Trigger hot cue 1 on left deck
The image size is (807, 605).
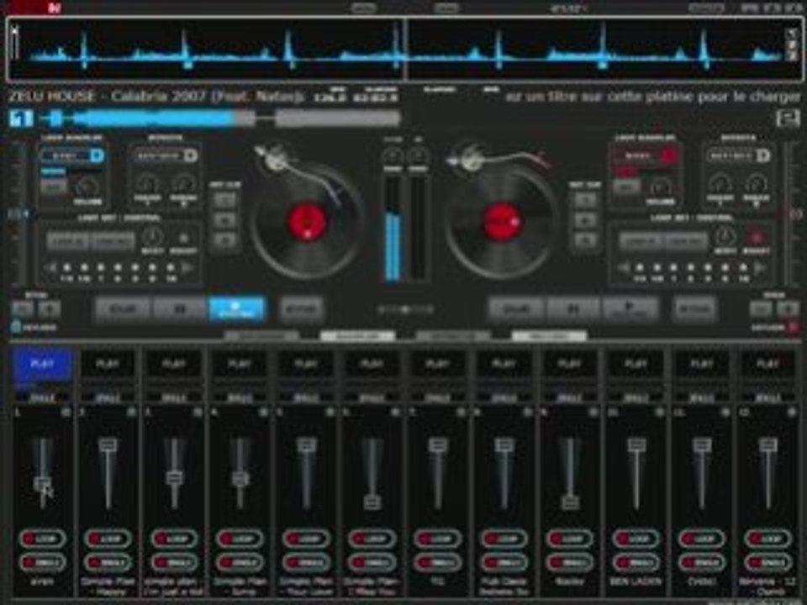[224, 200]
